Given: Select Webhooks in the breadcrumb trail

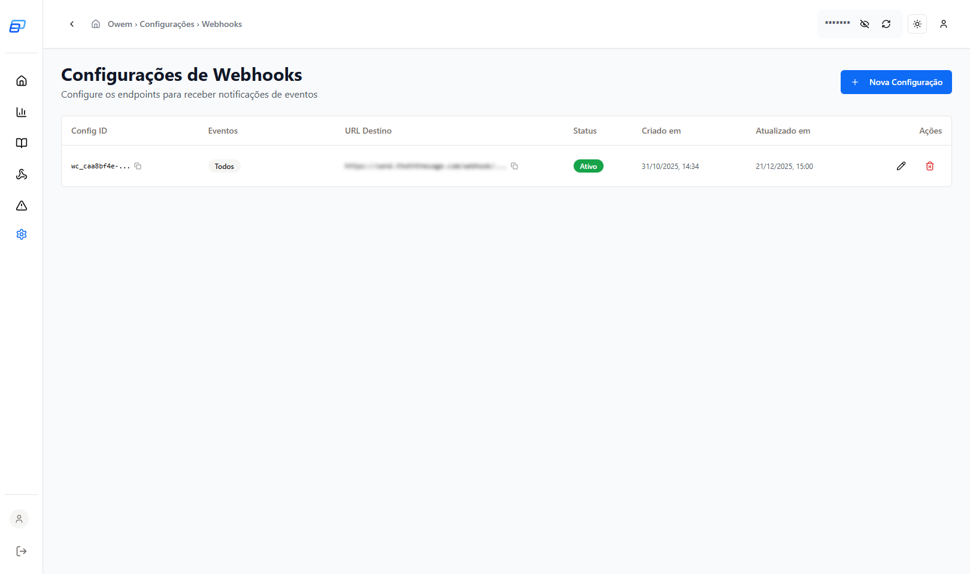Looking at the screenshot, I should pyautogui.click(x=222, y=24).
